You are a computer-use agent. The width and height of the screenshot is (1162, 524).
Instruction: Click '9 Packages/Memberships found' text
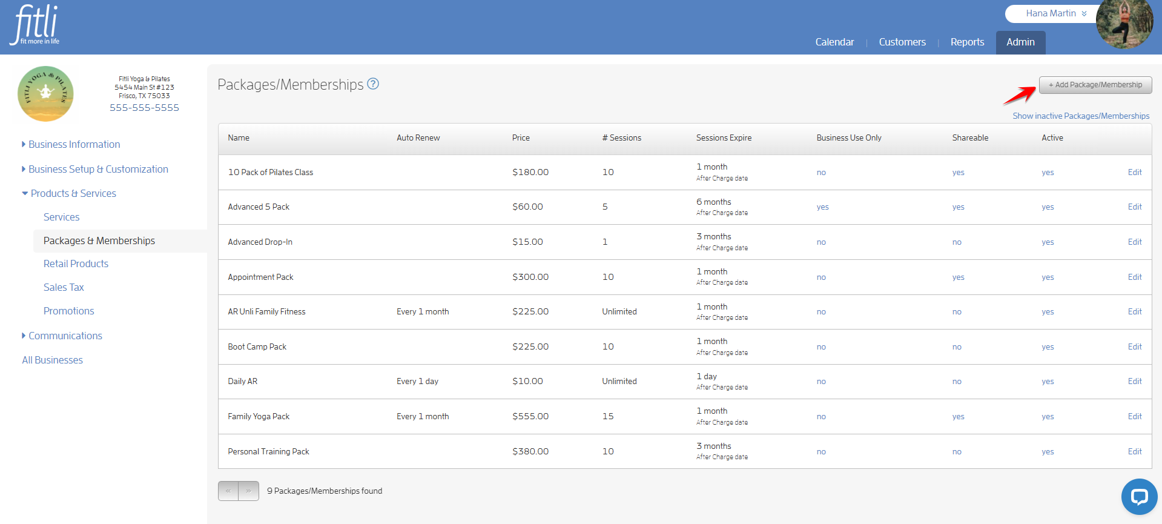pos(325,491)
